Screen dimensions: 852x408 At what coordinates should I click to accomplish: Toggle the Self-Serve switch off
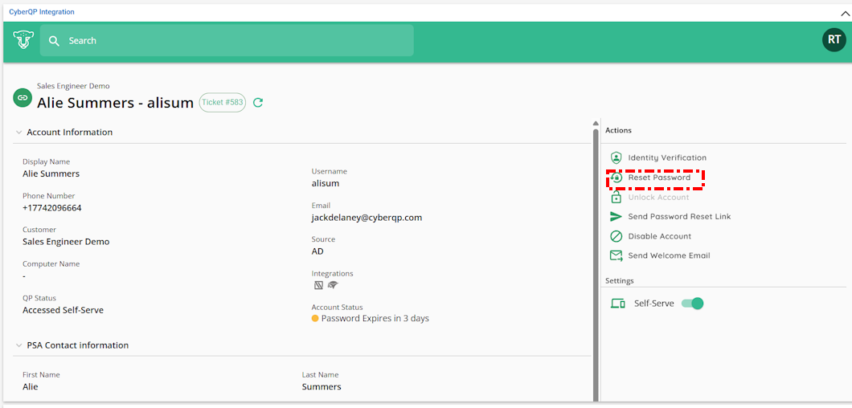692,304
